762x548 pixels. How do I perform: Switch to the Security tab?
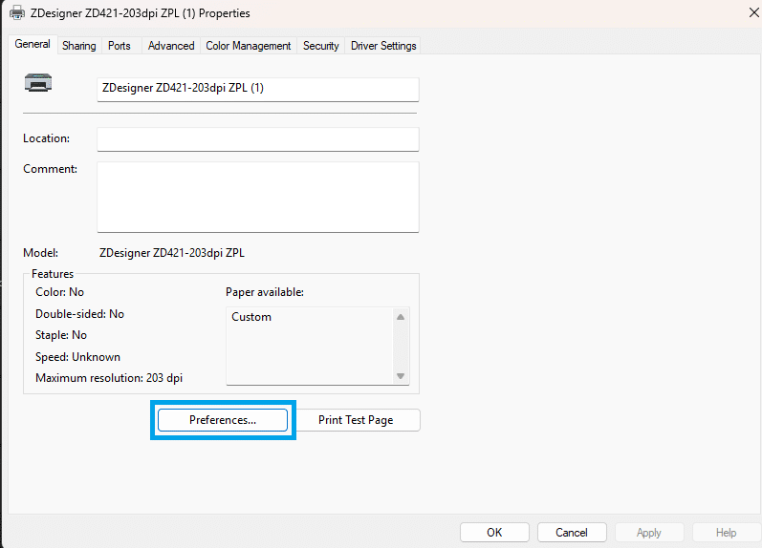(x=320, y=46)
